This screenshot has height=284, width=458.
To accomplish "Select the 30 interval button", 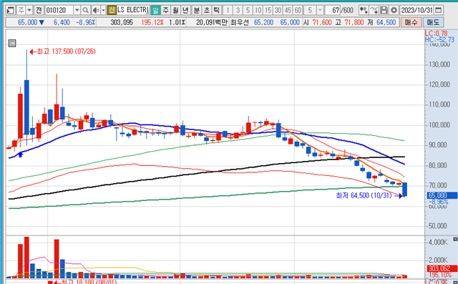I will pos(278,11).
